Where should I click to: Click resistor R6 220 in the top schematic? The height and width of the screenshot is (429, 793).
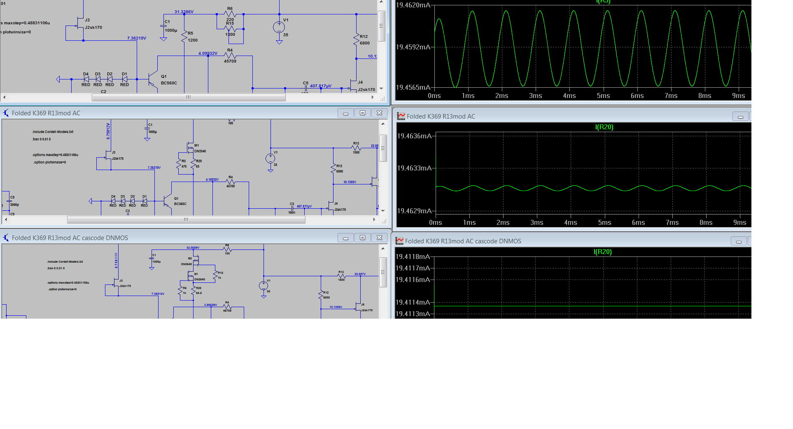[x=230, y=14]
